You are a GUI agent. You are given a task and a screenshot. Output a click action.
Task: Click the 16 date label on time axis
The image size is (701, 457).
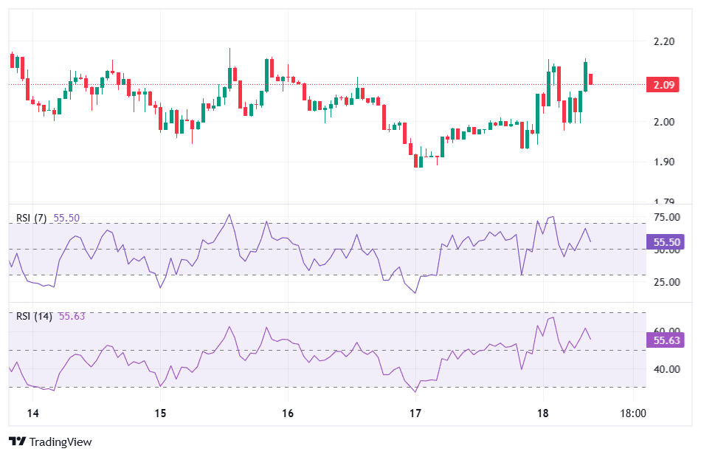(288, 413)
